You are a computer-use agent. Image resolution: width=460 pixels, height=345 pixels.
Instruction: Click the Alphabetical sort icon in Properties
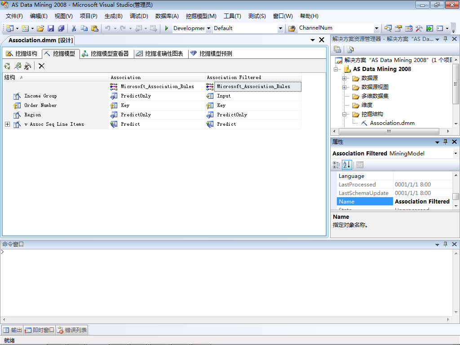(x=347, y=165)
